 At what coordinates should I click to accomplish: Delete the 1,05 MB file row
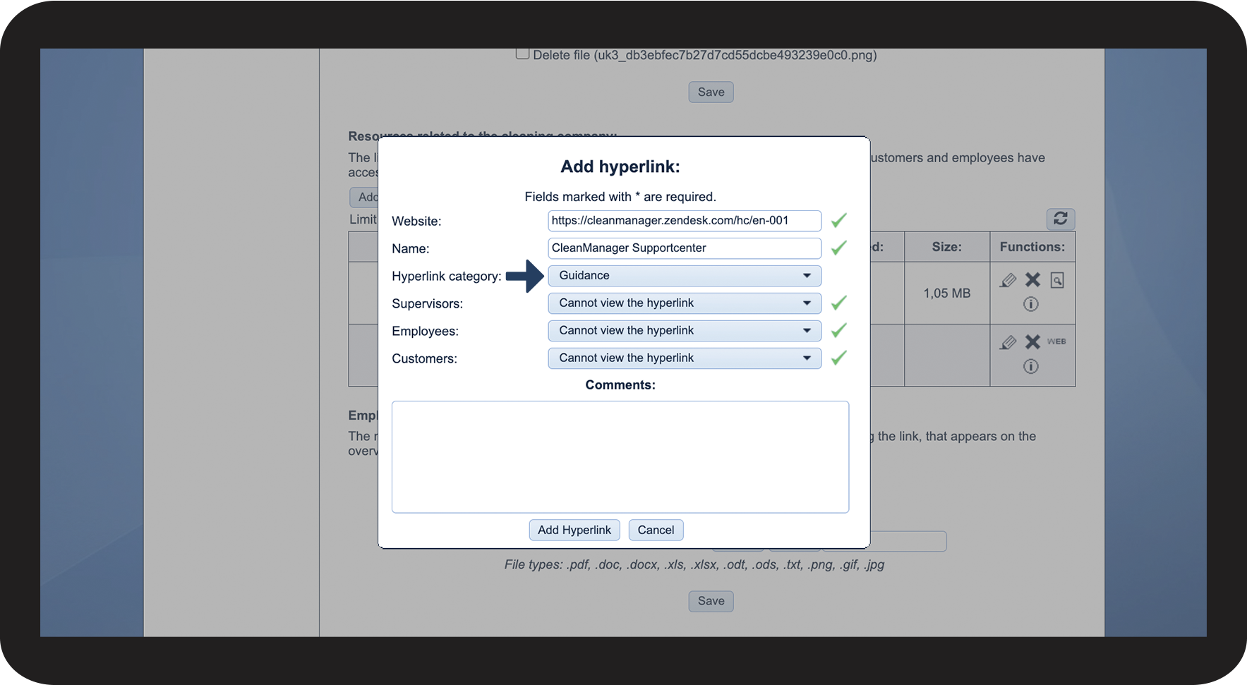(1032, 280)
